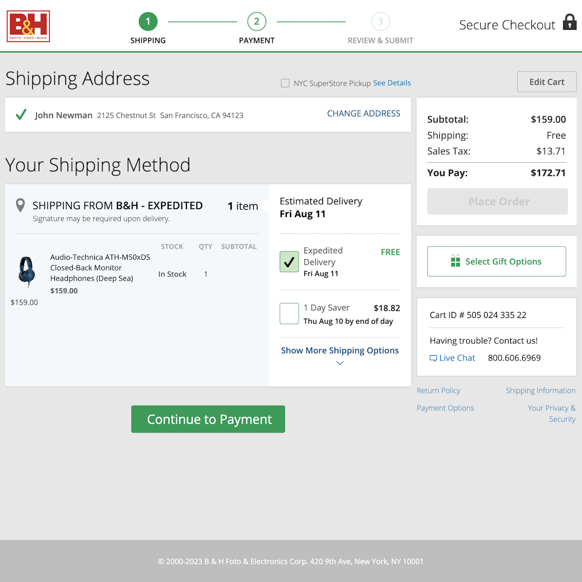Click Continue to Payment
The height and width of the screenshot is (582, 582).
(207, 419)
